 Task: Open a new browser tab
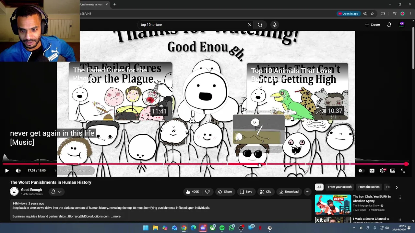click(x=114, y=5)
